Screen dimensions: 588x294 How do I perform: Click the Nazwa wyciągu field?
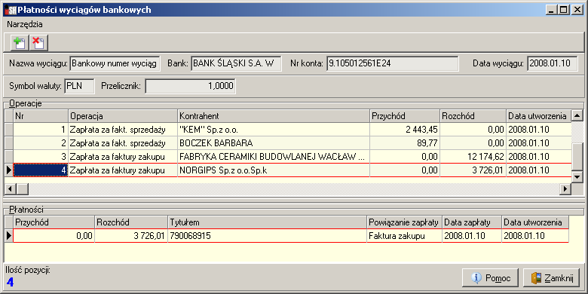(115, 64)
